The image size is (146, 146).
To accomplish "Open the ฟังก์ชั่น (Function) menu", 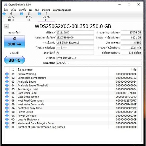I will coord(22,10).
